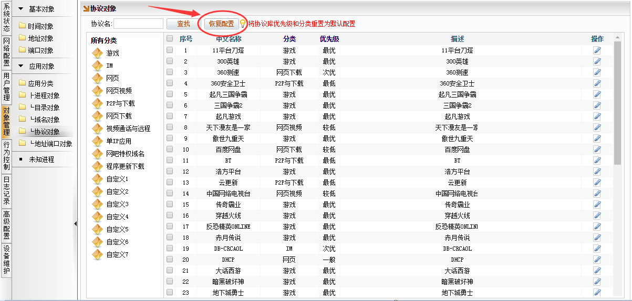Select the 自定义4 category icon
The width and height of the screenshot is (632, 301).
(x=97, y=217)
